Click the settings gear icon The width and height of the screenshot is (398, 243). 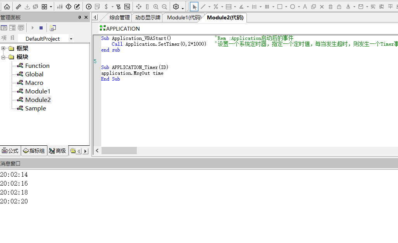(x=176, y=7)
